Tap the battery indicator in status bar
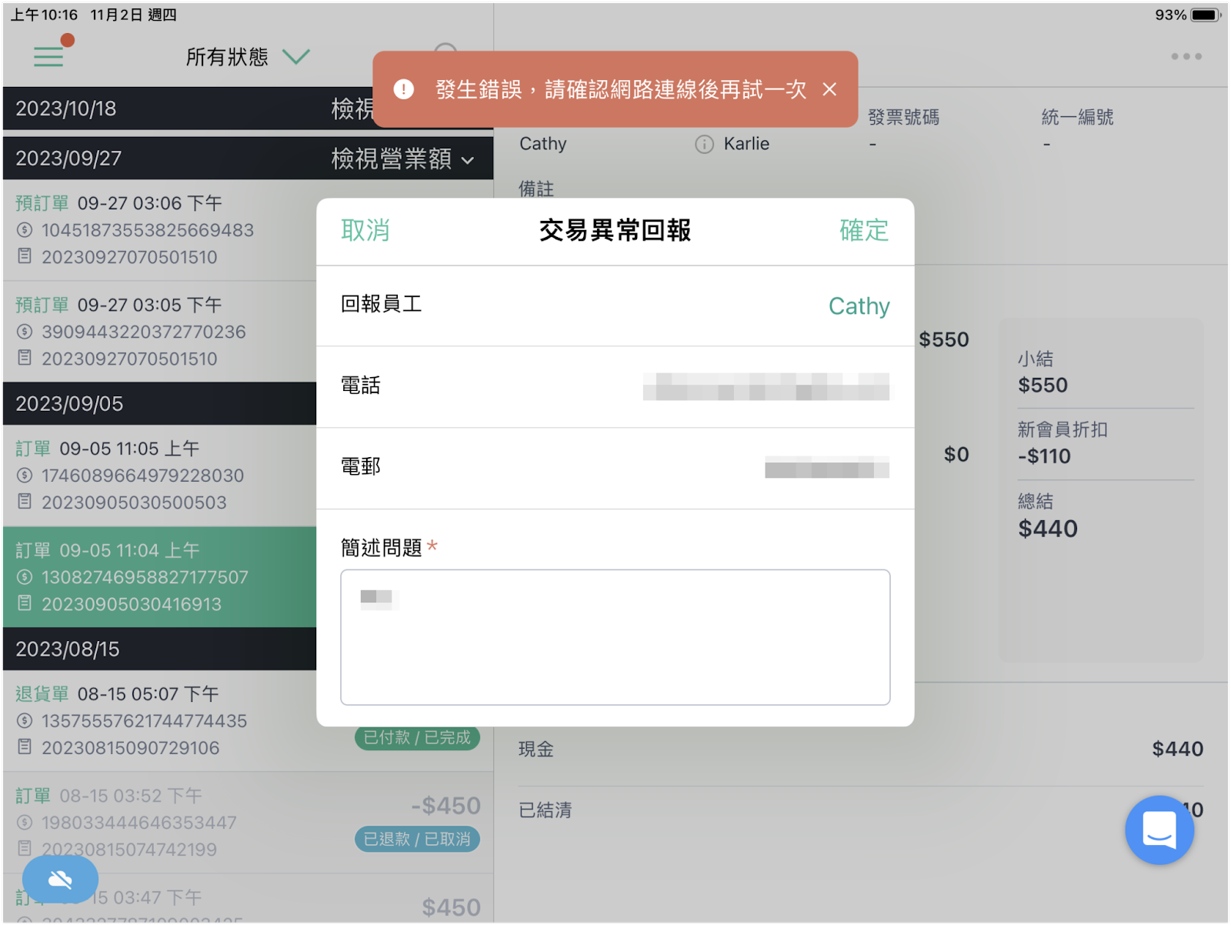The width and height of the screenshot is (1231, 925). point(1205,15)
